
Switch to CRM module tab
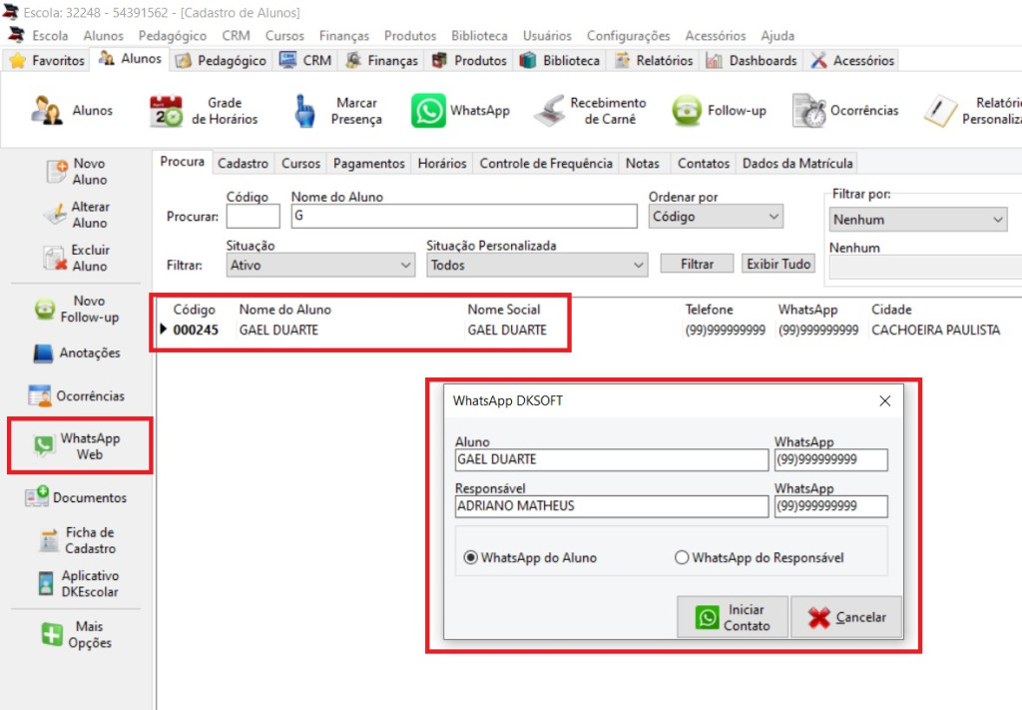click(x=305, y=61)
